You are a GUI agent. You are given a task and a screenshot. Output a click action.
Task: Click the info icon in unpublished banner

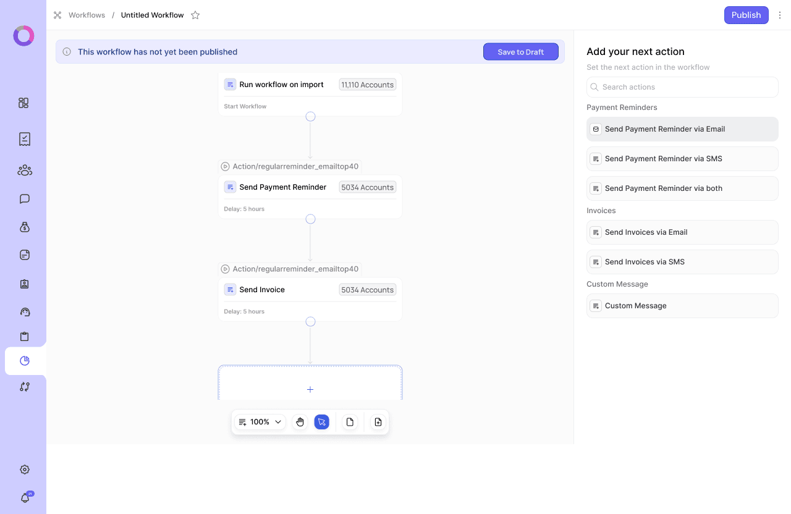pos(67,52)
